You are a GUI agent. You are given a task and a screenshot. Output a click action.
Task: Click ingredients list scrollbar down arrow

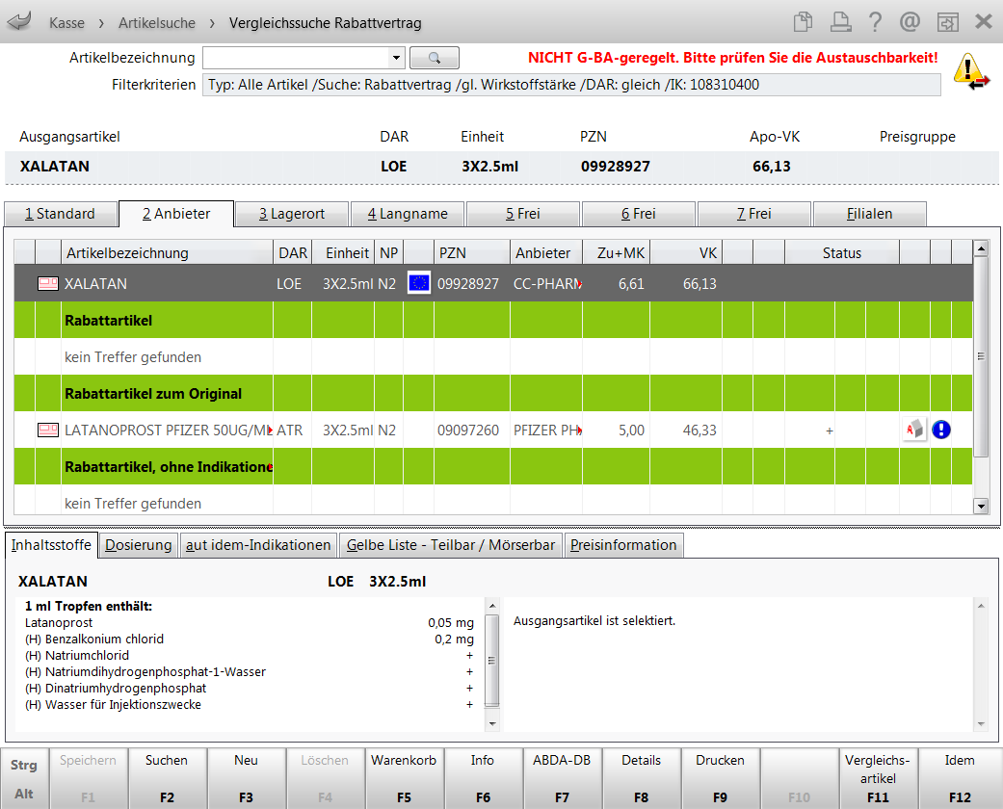pyautogui.click(x=492, y=724)
